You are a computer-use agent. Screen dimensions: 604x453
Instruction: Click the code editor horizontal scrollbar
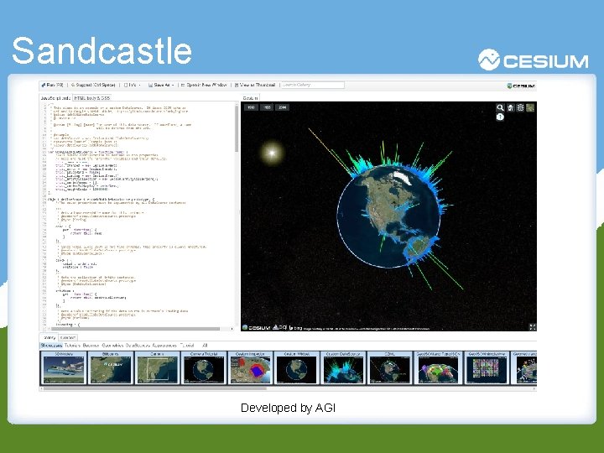[x=135, y=329]
